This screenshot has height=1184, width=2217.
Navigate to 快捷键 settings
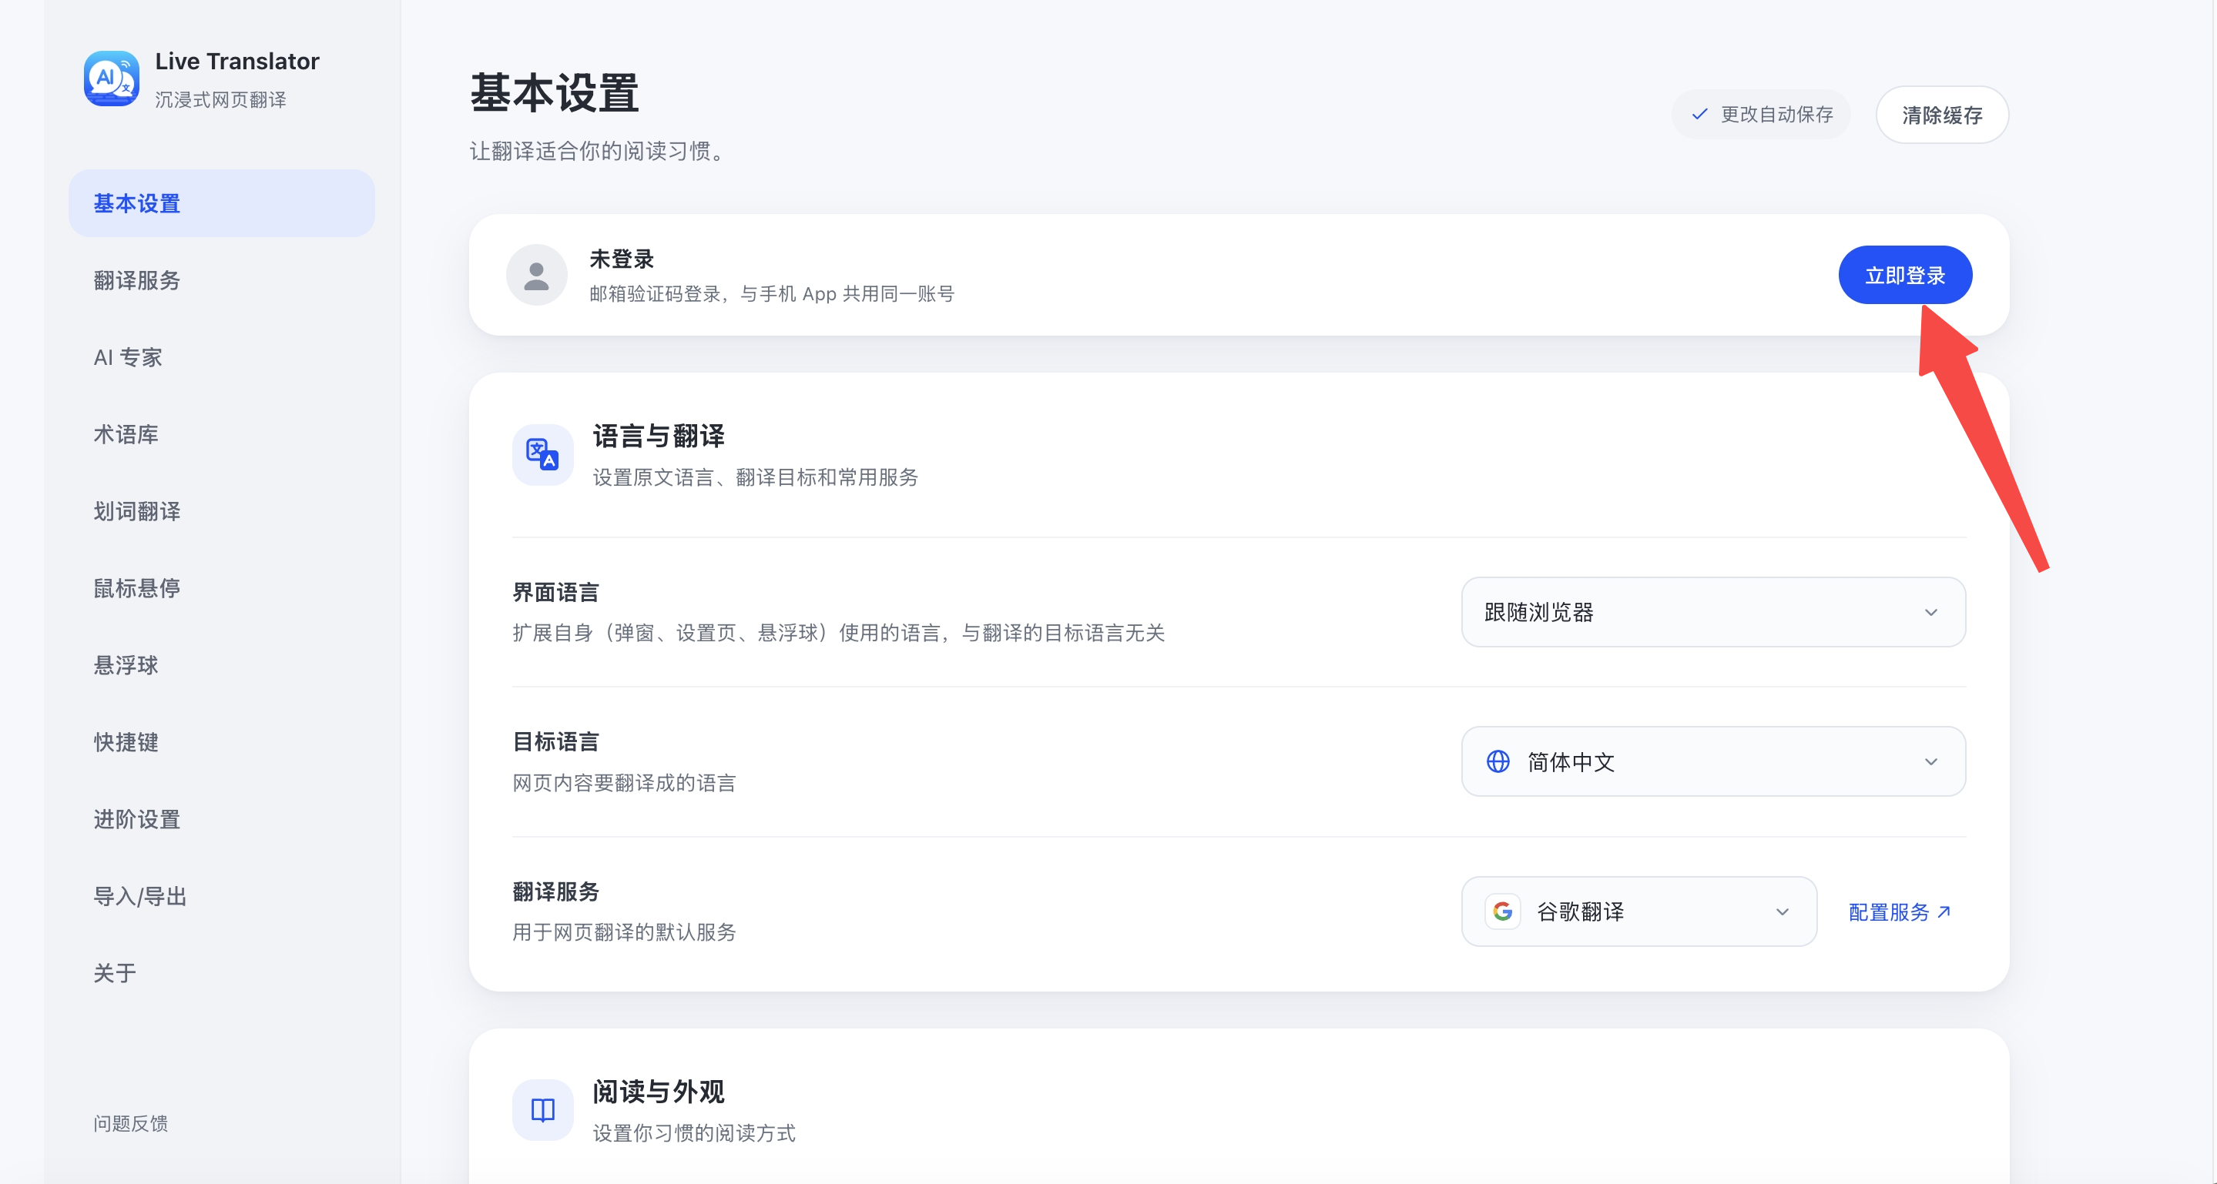pyautogui.click(x=222, y=742)
